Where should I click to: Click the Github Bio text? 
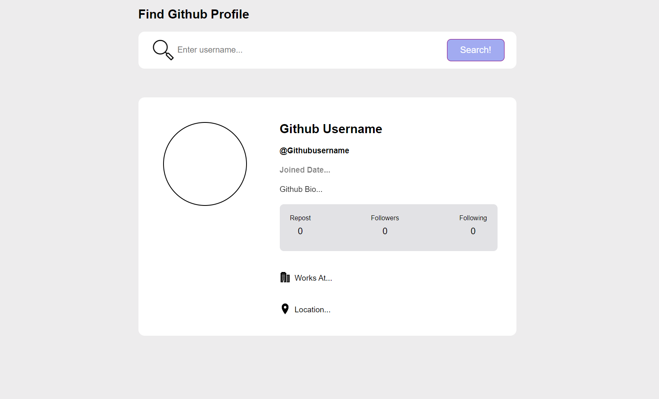tap(301, 189)
